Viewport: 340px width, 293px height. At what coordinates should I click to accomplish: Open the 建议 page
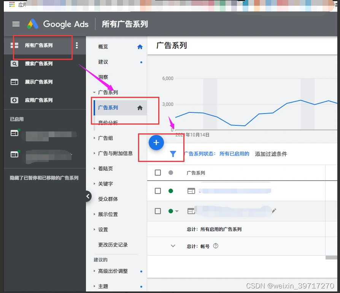click(103, 62)
